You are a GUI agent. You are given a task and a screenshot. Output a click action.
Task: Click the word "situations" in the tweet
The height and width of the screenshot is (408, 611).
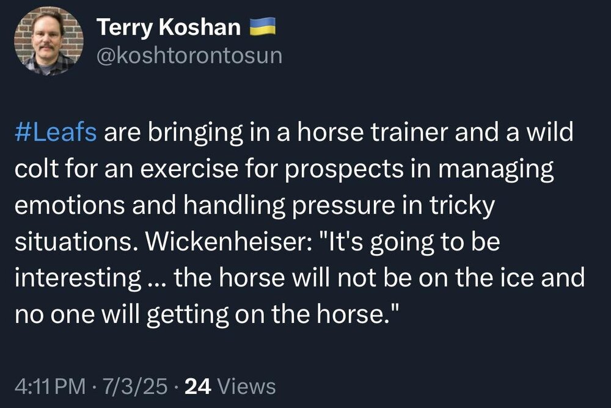click(67, 243)
